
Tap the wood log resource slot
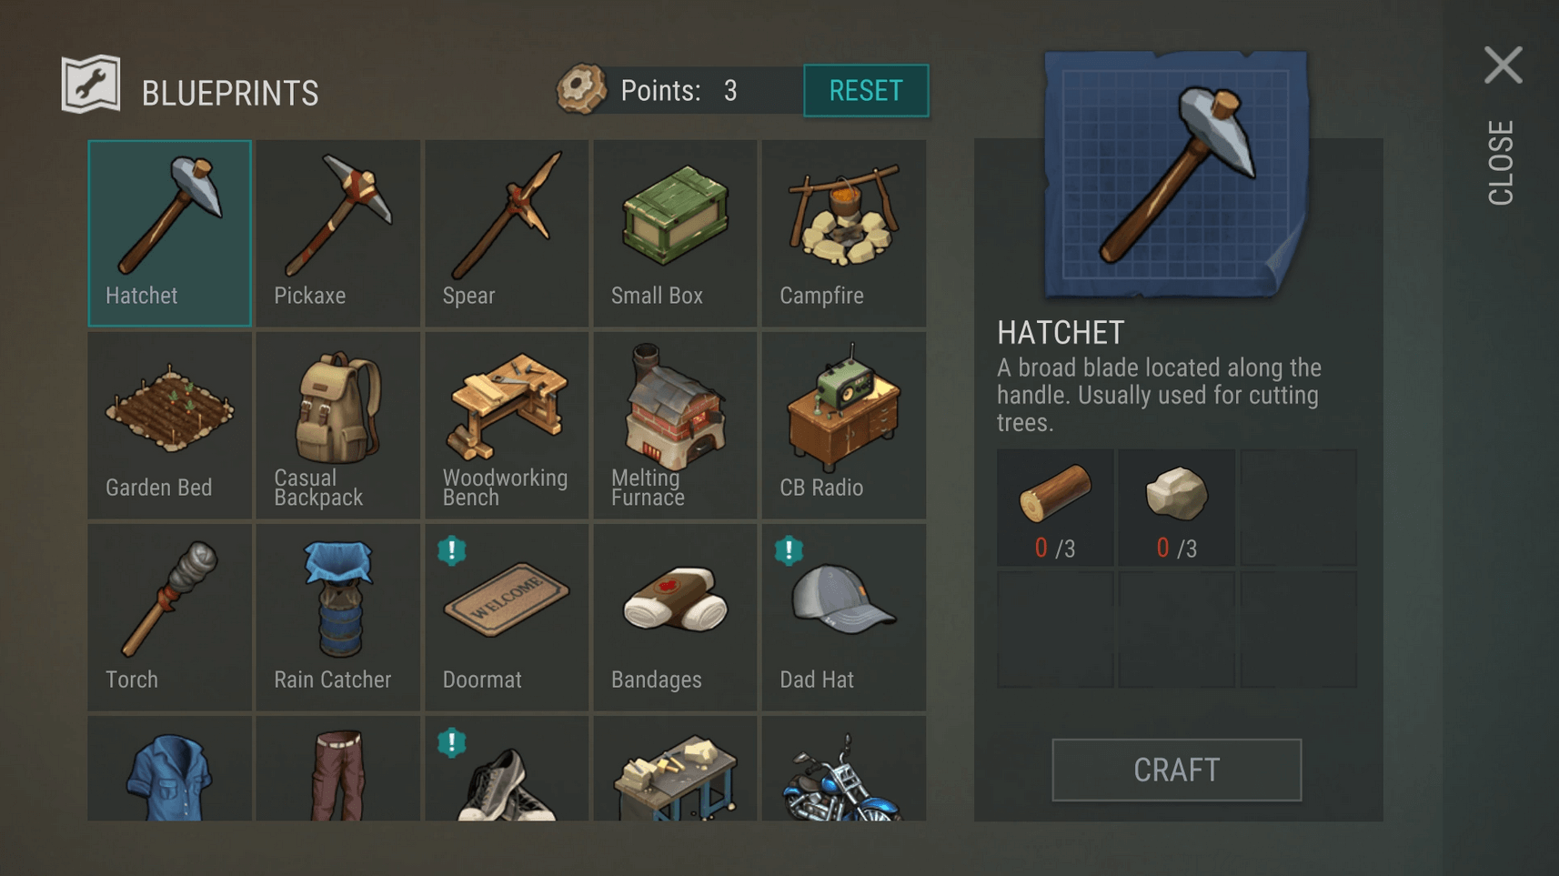(x=1055, y=508)
